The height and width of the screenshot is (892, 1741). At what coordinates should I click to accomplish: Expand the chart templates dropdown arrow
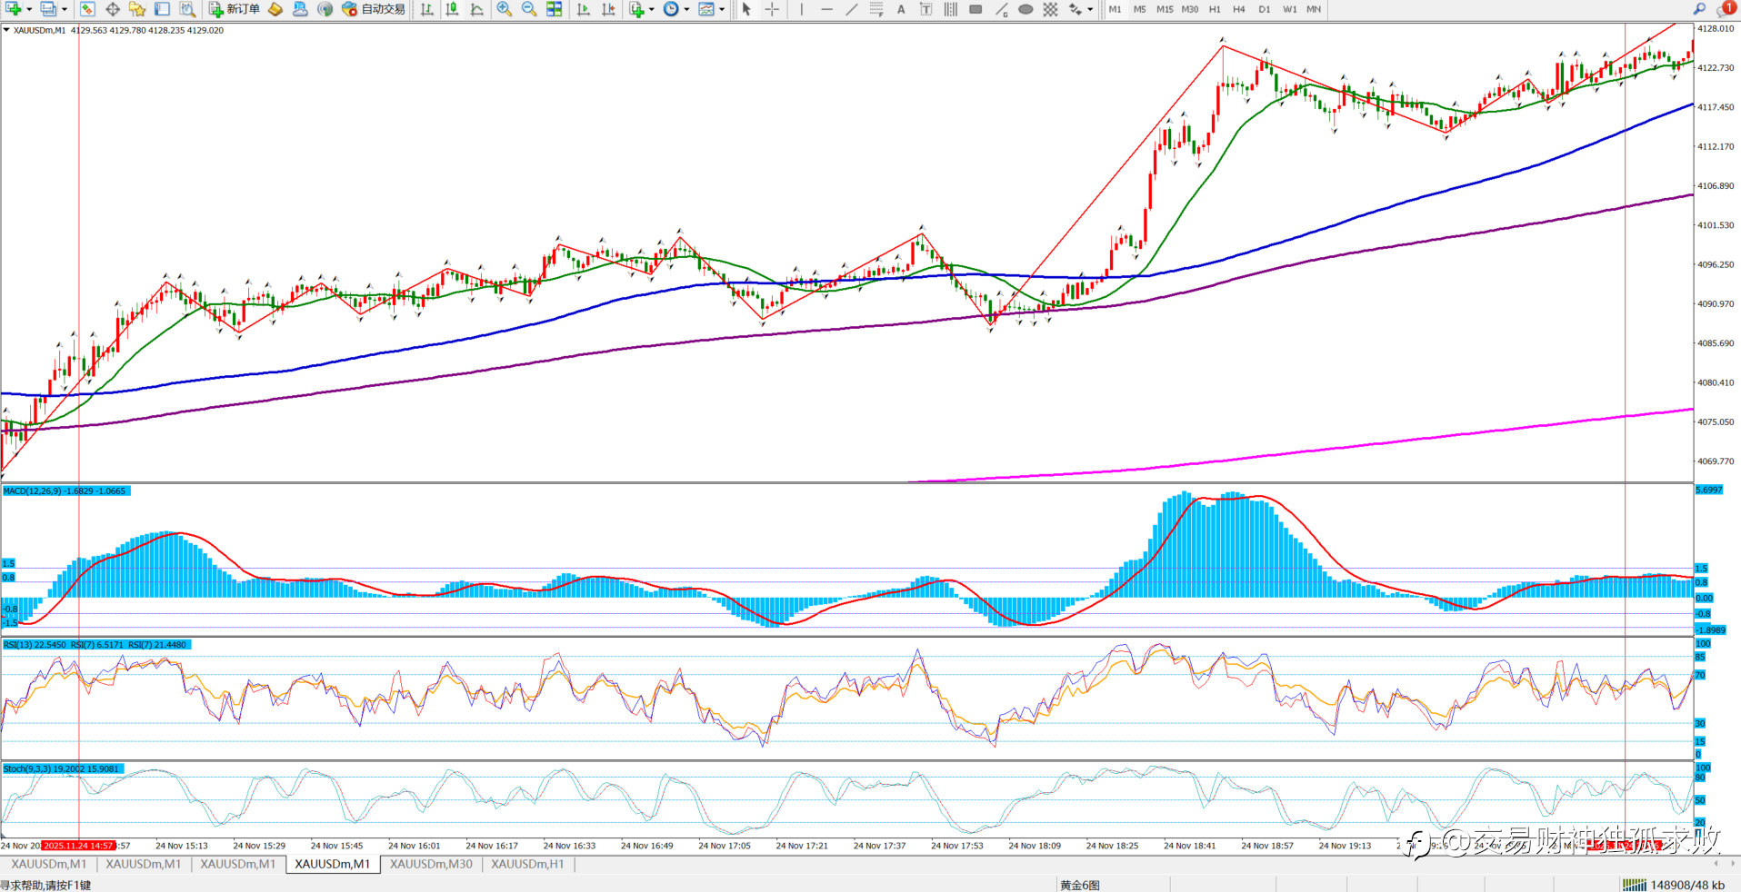pos(722,9)
